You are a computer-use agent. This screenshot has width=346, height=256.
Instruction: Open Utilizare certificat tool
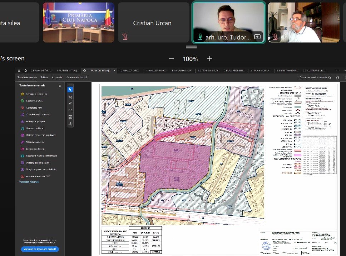32,128
